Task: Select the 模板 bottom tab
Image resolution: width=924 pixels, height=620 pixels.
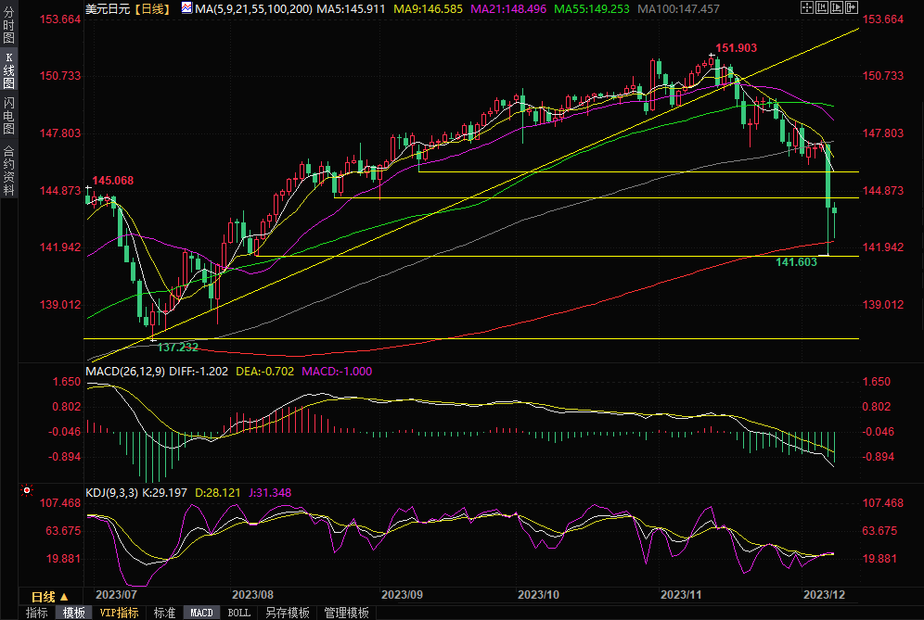Action: [x=74, y=613]
